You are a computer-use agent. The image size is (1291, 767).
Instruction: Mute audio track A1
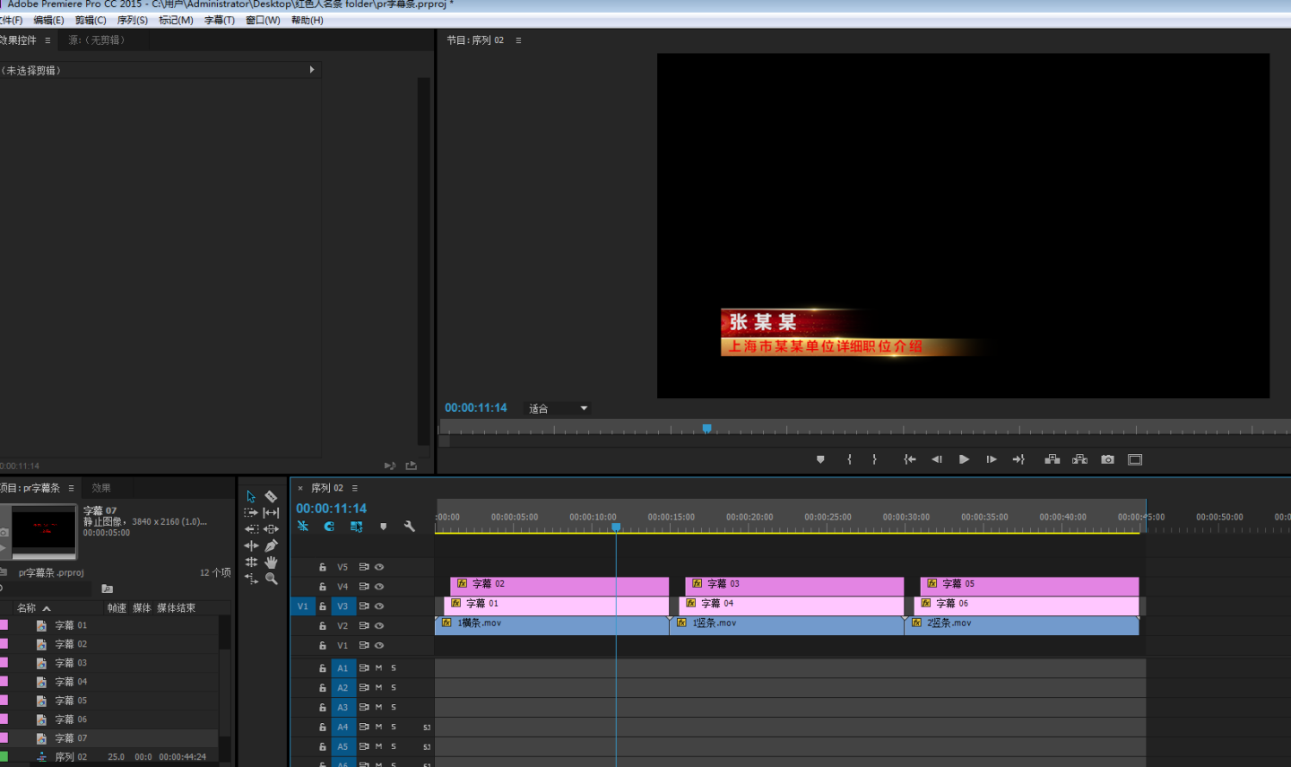(x=378, y=668)
